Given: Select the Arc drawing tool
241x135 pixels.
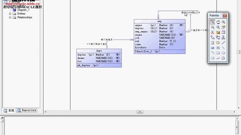Looking at the screenshot, I should (212, 53).
